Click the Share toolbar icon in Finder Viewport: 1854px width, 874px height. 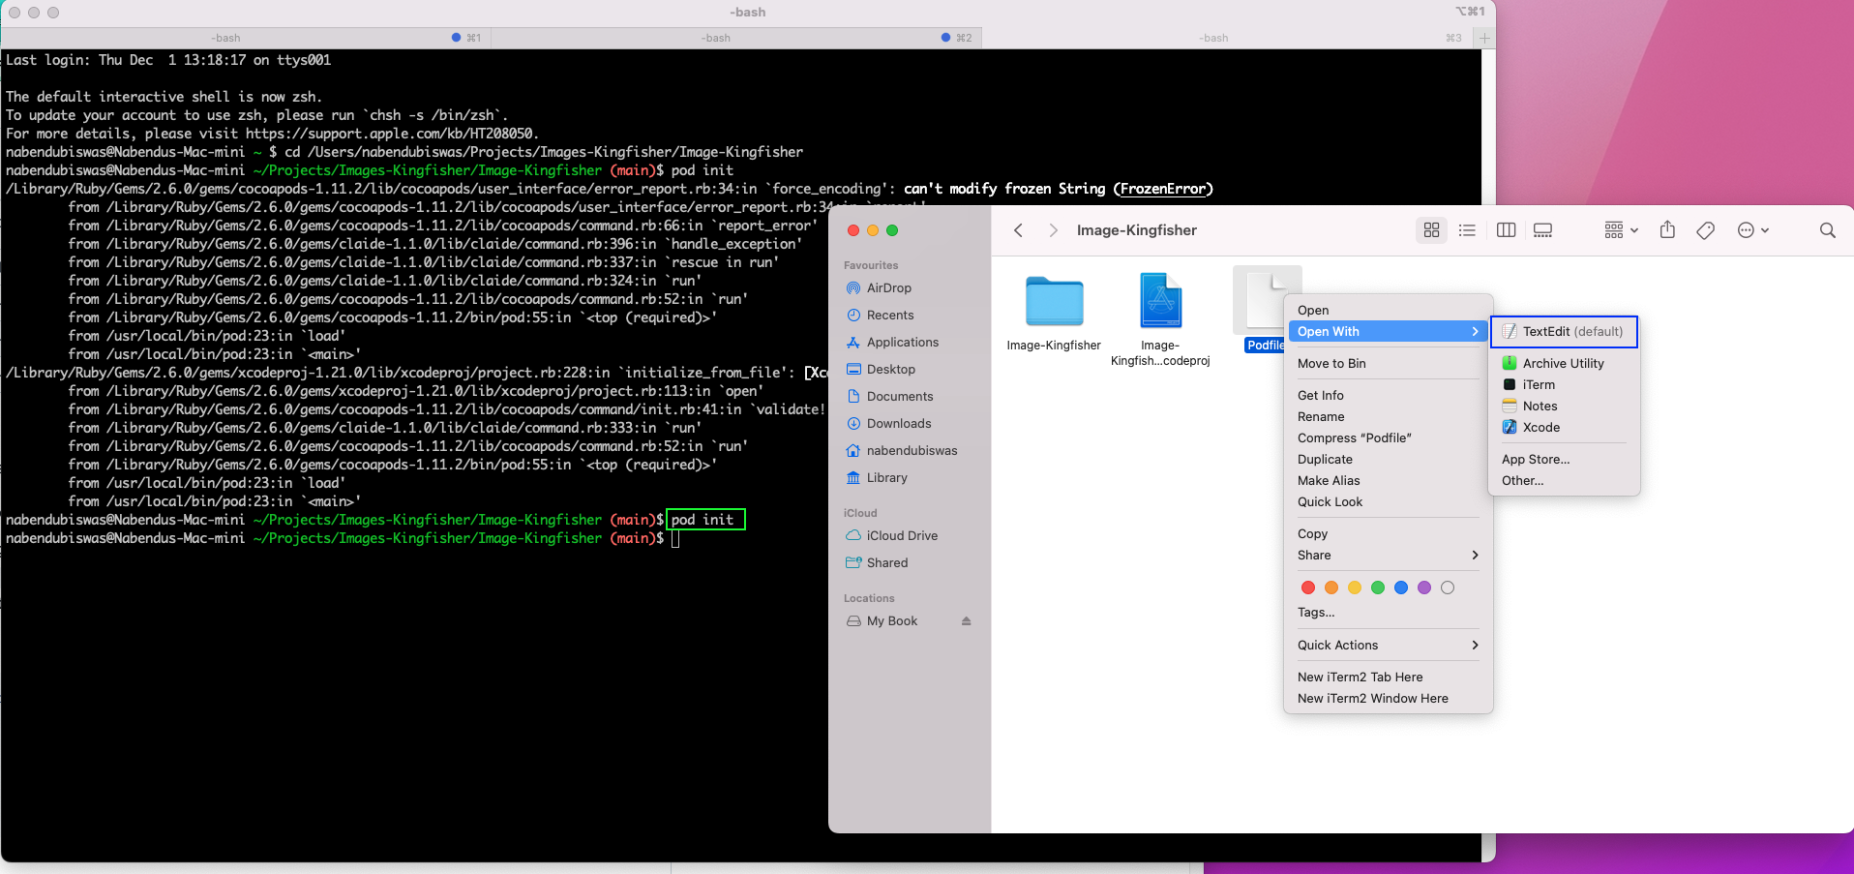click(1667, 230)
